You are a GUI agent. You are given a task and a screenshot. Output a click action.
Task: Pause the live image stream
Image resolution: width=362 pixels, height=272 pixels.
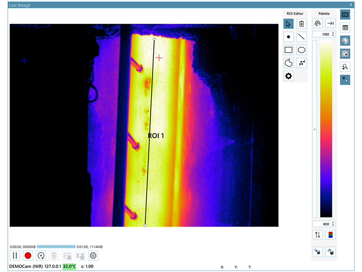15,256
